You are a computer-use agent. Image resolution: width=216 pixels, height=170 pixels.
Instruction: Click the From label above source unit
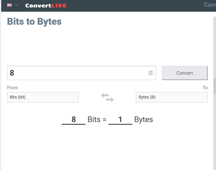point(13,88)
